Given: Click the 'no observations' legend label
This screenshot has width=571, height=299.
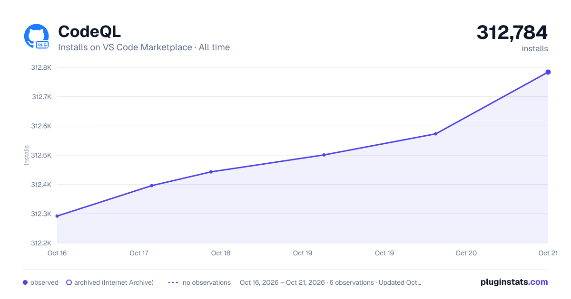Looking at the screenshot, I should 207,282.
